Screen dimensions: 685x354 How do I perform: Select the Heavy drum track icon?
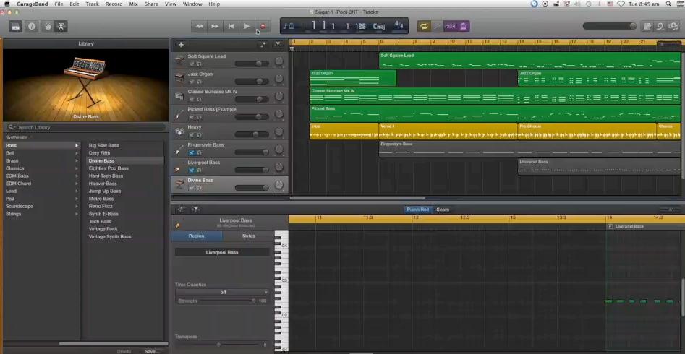coord(179,131)
